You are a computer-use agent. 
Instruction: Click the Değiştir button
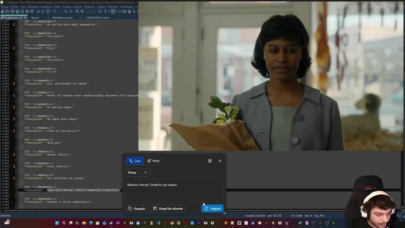pyautogui.click(x=212, y=208)
